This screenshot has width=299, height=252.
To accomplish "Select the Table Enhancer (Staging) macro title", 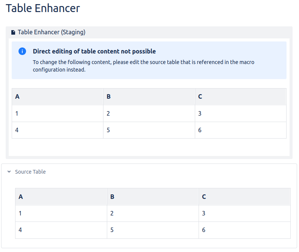I will click(x=51, y=32).
